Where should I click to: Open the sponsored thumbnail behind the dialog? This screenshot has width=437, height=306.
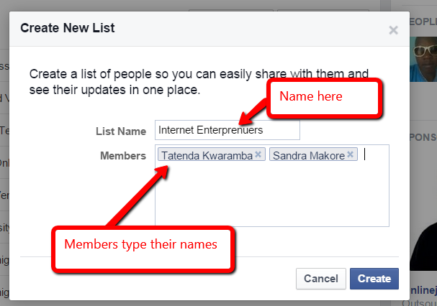[x=423, y=246]
